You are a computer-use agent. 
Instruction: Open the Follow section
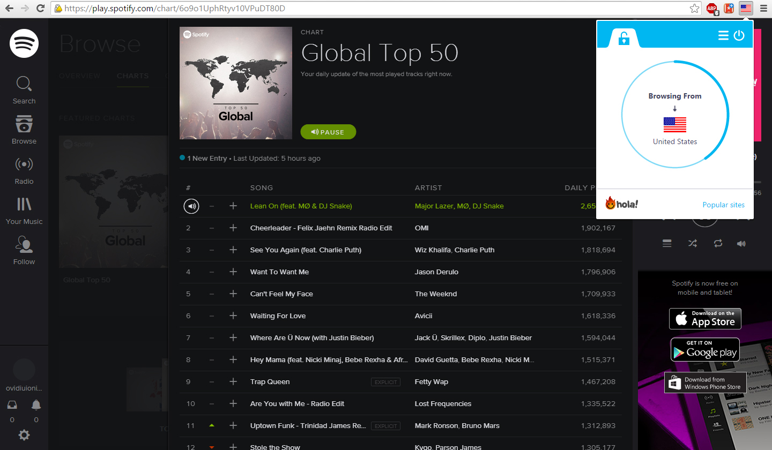[x=24, y=251]
